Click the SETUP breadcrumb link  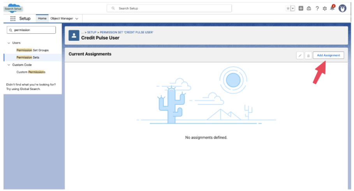point(92,32)
